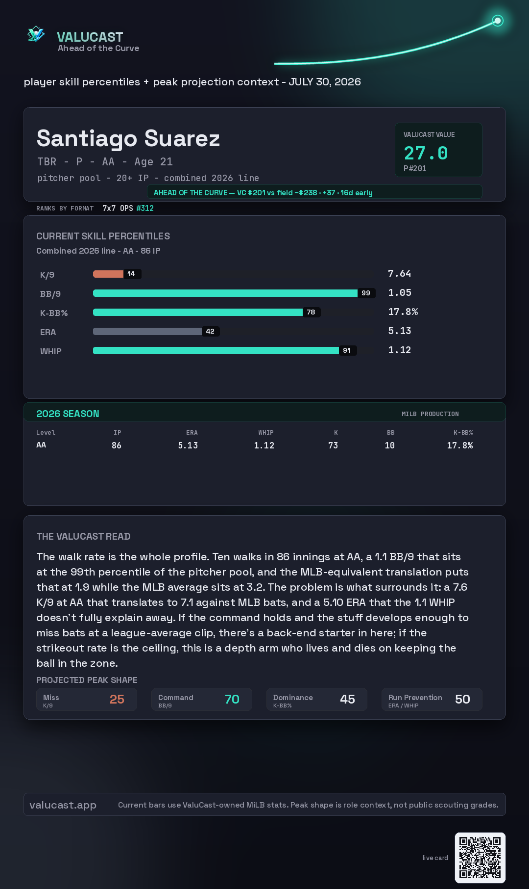Image resolution: width=529 pixels, height=889 pixels.
Task: Select the AA level row
Action: tap(255, 445)
